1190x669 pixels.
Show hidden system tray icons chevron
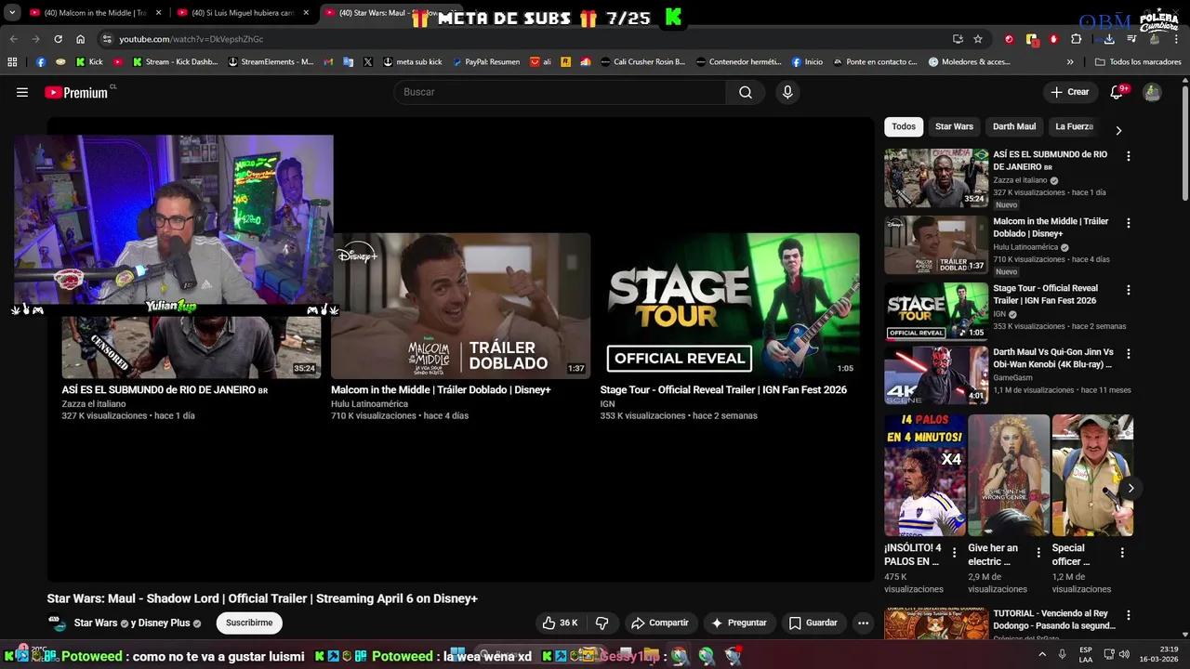(x=1042, y=654)
